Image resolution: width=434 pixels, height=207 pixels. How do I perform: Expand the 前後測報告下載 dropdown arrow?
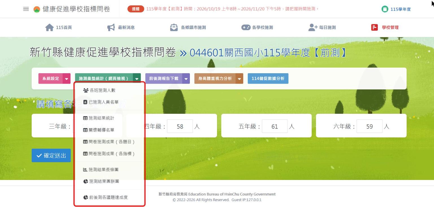[x=186, y=79]
